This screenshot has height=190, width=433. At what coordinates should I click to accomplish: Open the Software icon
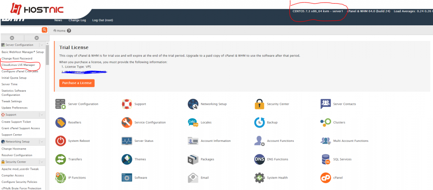click(x=127, y=178)
